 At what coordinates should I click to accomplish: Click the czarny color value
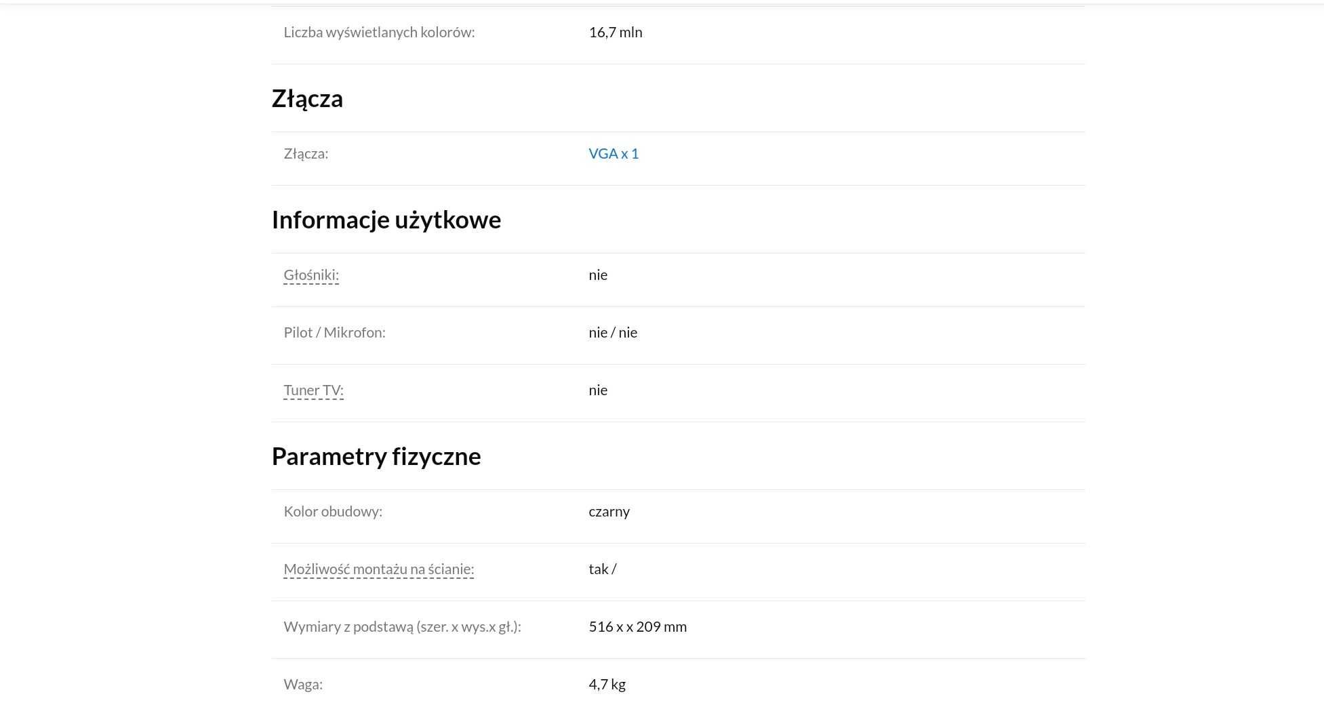pos(609,512)
